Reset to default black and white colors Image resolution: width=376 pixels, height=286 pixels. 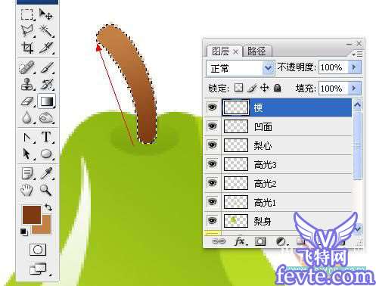[24, 232]
